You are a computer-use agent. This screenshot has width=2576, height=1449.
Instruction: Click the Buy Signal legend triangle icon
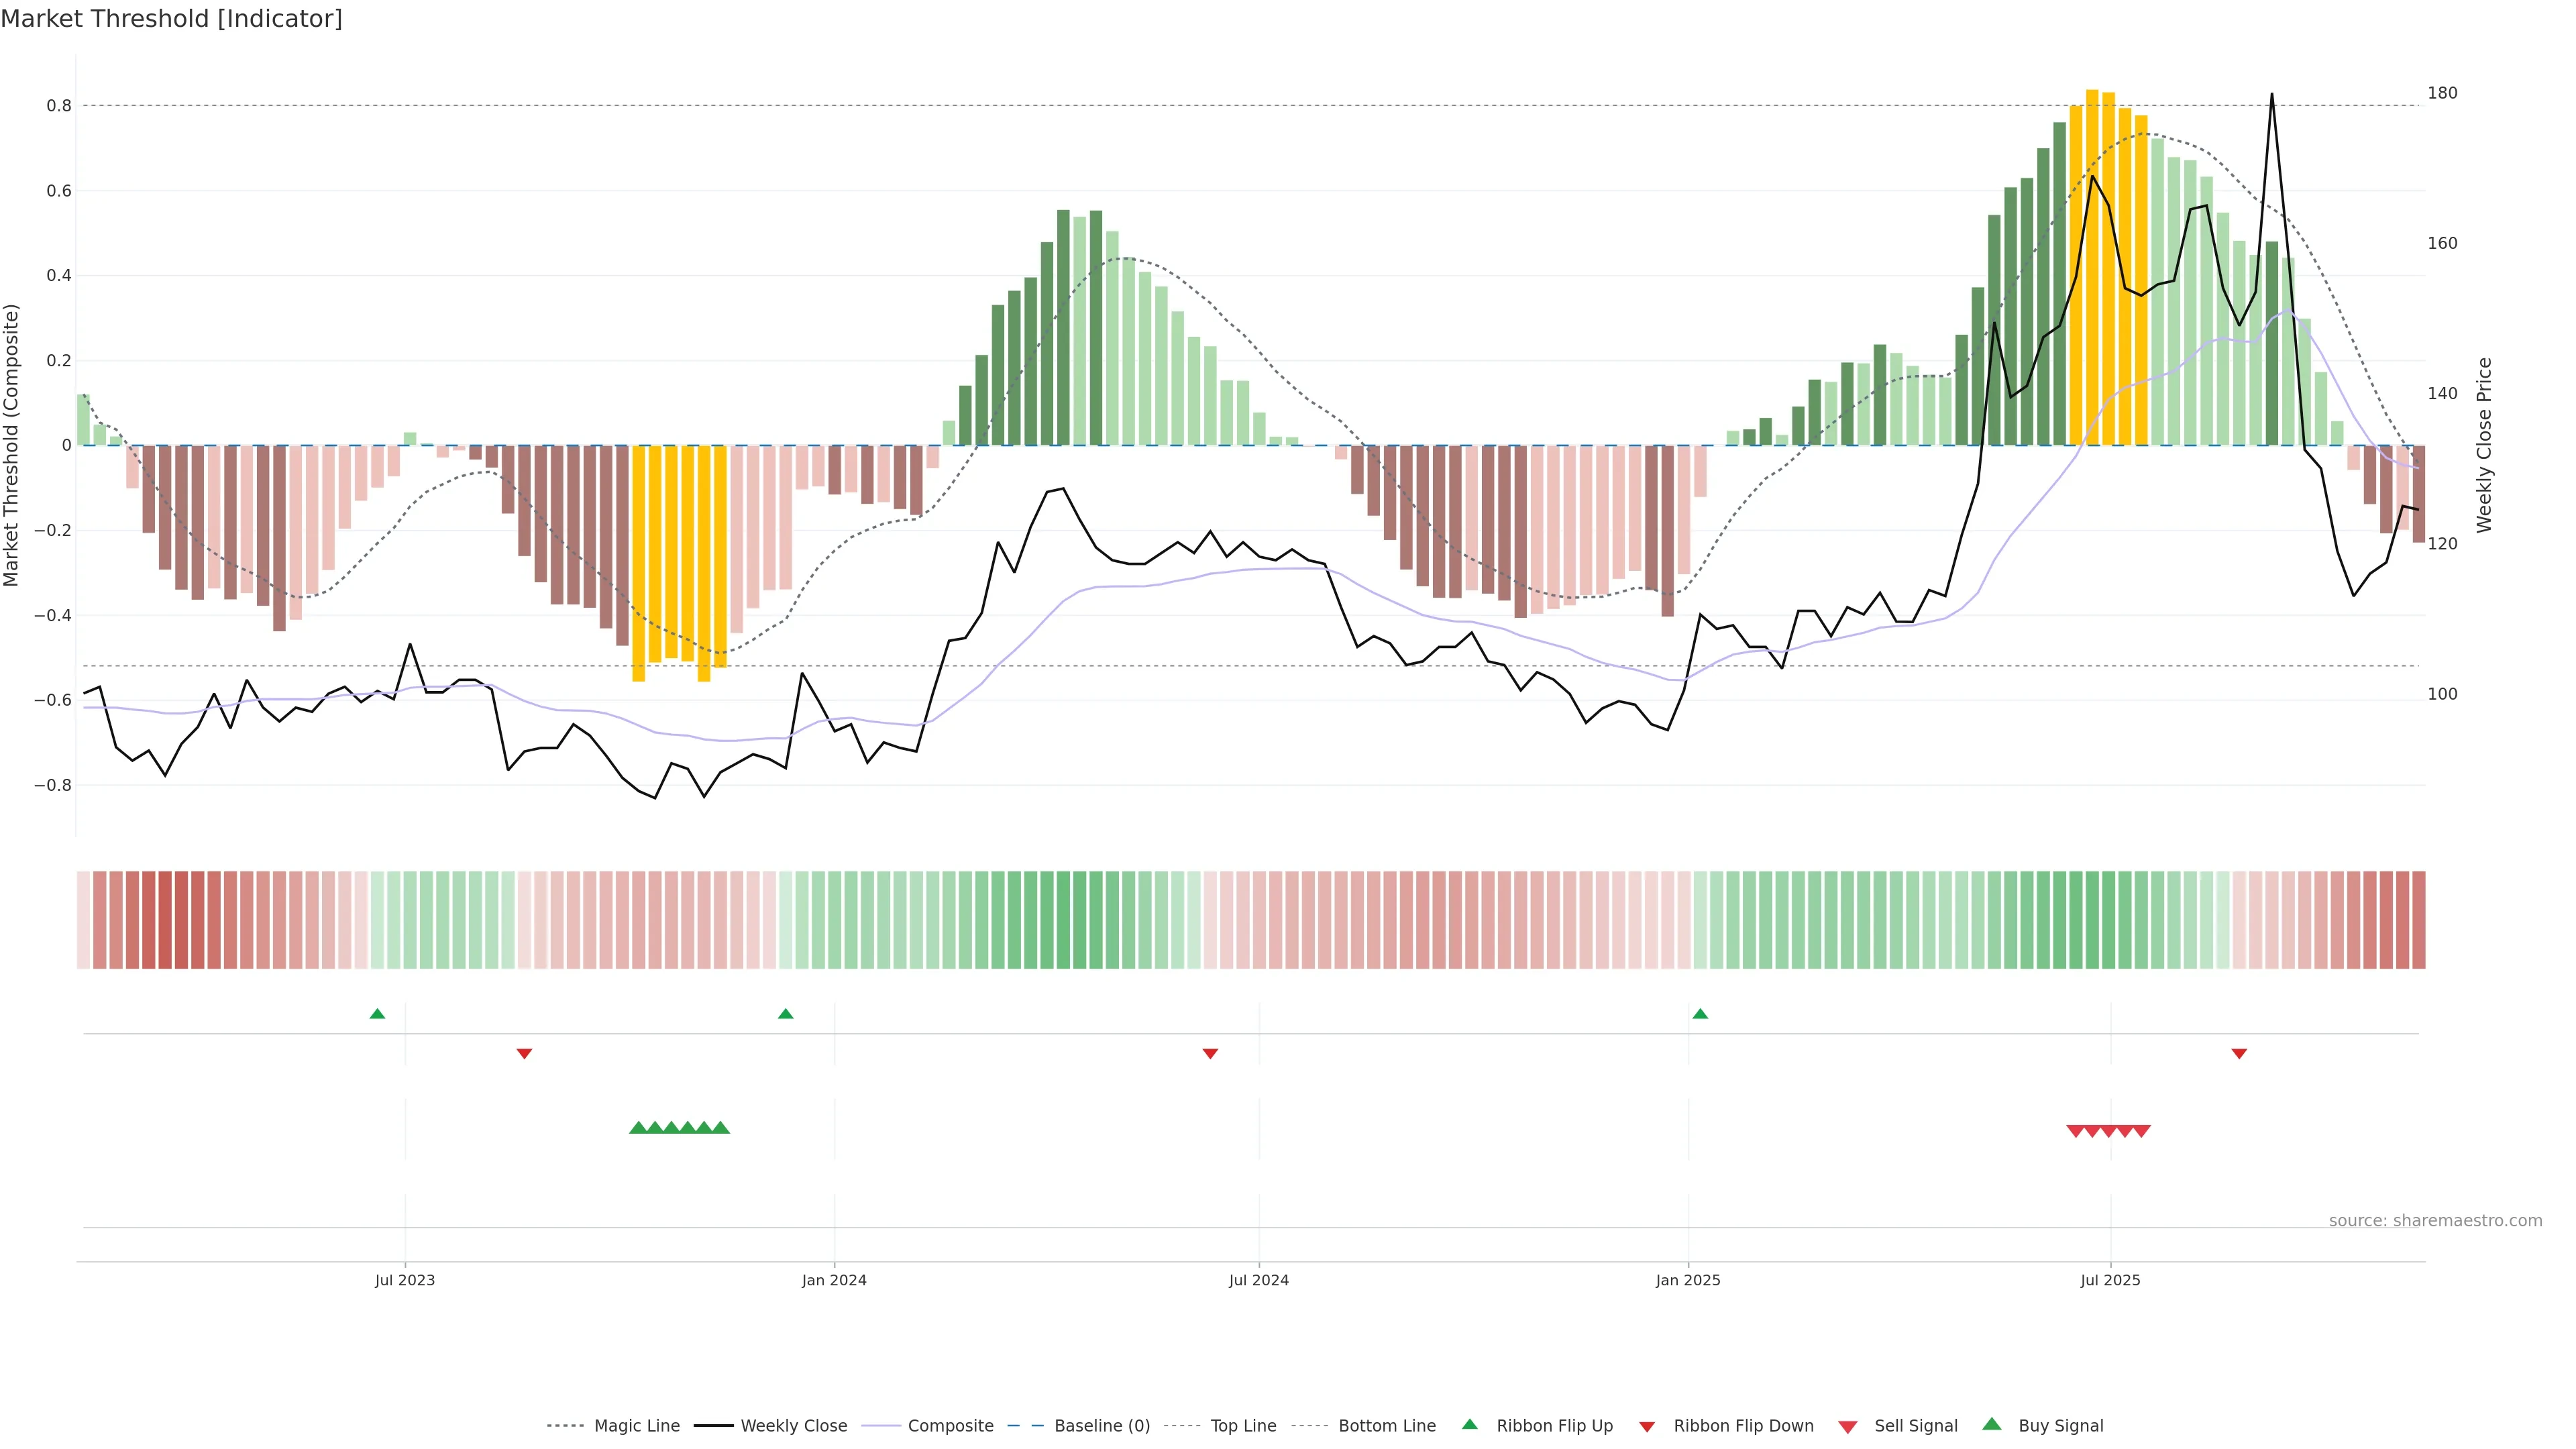(x=1992, y=1424)
